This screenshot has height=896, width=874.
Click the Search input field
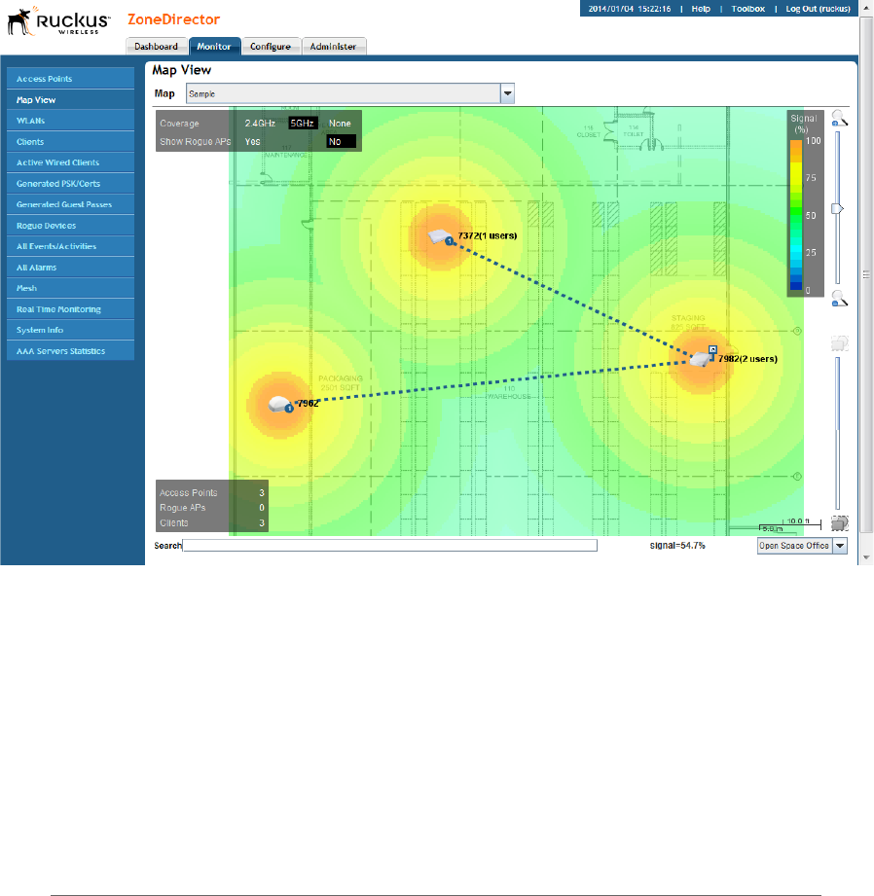(390, 546)
